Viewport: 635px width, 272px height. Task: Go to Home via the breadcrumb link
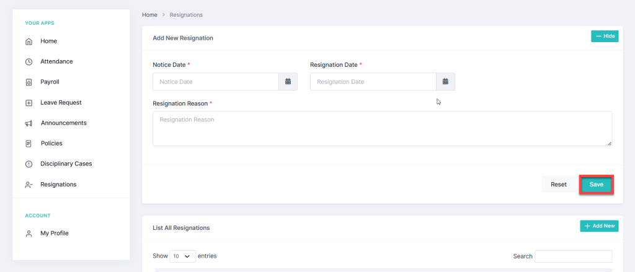(149, 14)
